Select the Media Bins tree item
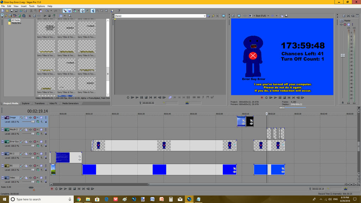 pos(16,23)
